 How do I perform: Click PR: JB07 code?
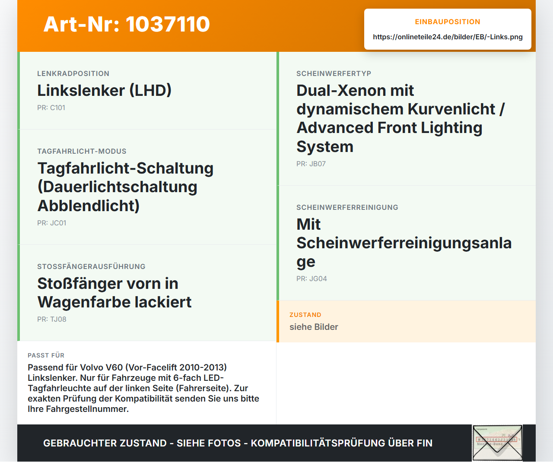pyautogui.click(x=311, y=164)
